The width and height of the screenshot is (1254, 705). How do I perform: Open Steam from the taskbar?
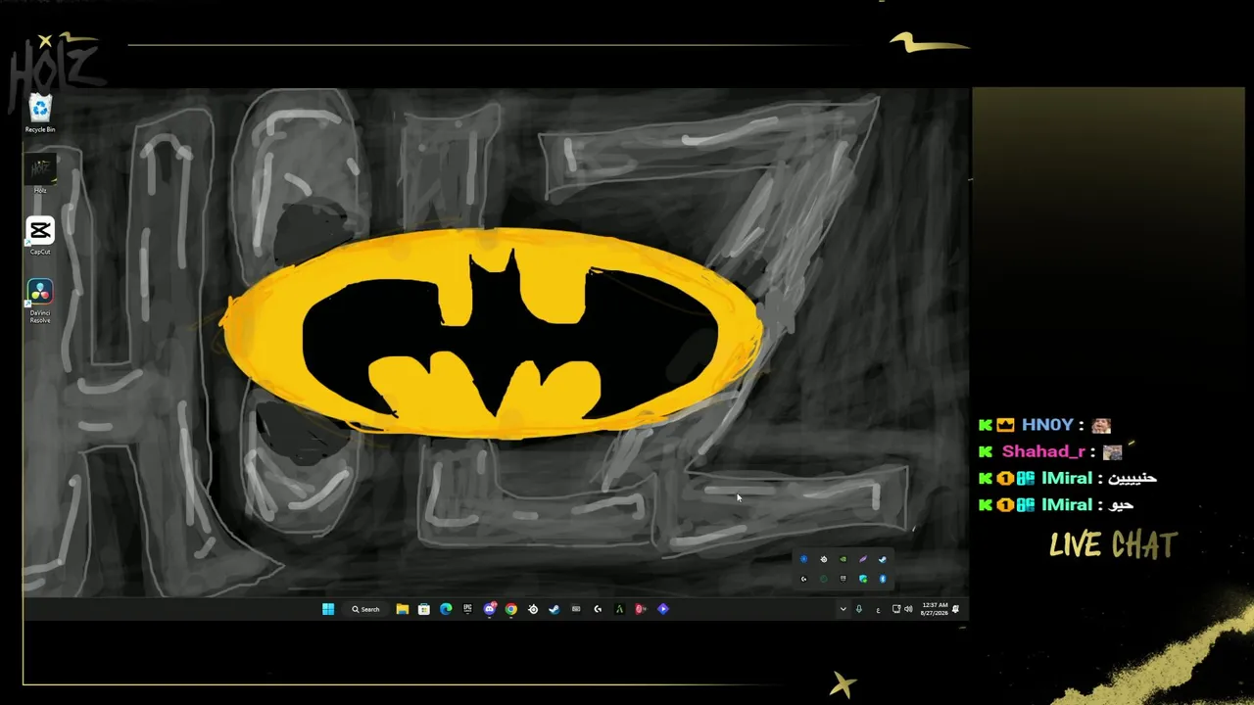click(x=555, y=609)
